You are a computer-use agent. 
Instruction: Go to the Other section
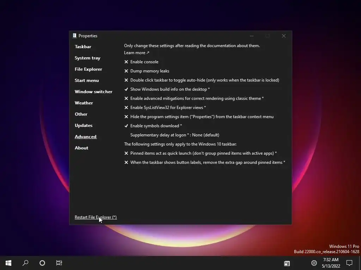81,114
